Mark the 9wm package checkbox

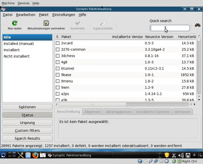tap(58, 87)
